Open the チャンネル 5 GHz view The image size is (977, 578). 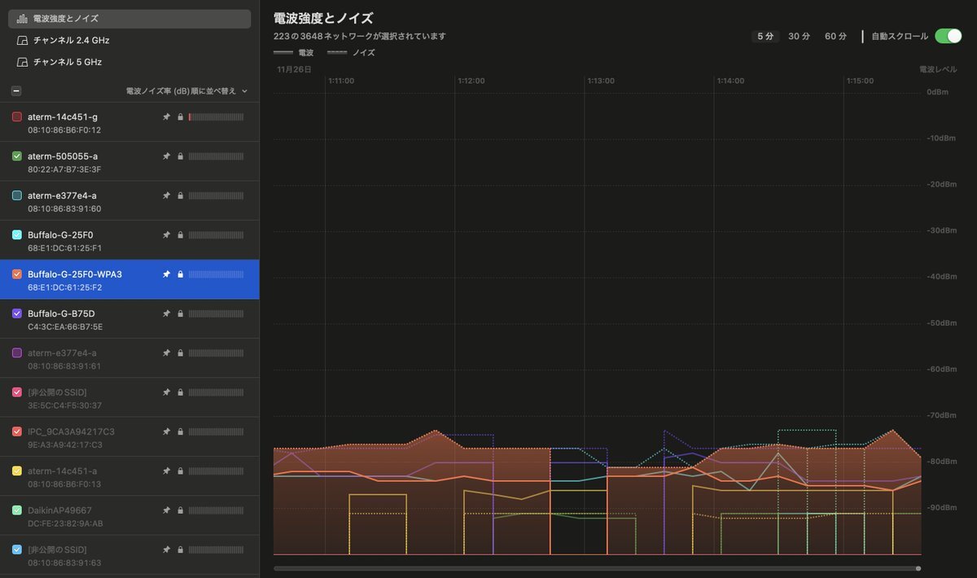(x=67, y=62)
